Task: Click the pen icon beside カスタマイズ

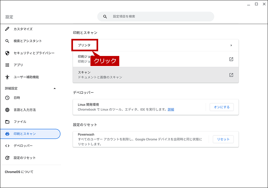Action: (7, 29)
